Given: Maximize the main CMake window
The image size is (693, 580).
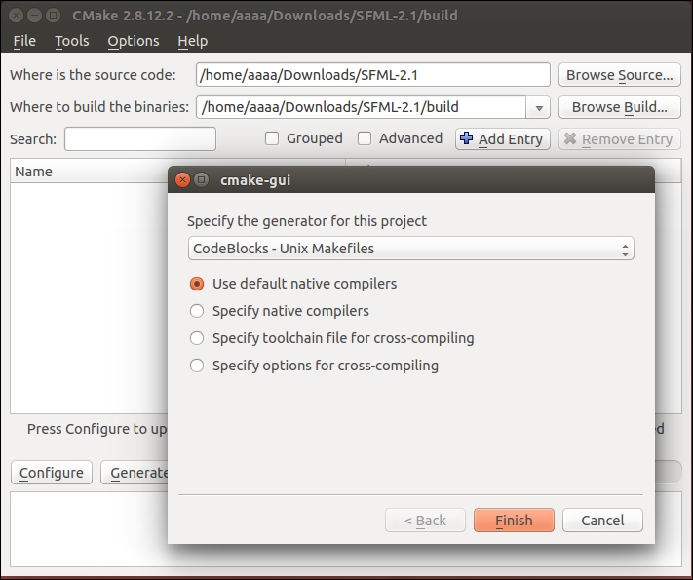Looking at the screenshot, I should point(53,16).
